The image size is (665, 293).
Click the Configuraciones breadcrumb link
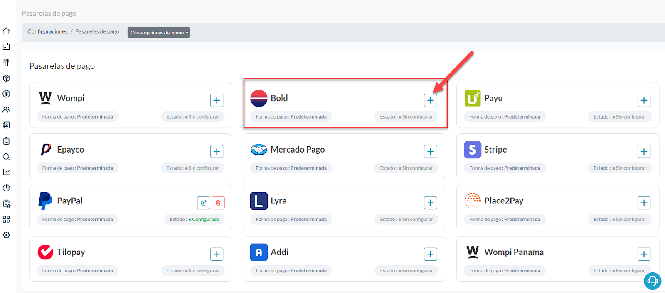(47, 31)
